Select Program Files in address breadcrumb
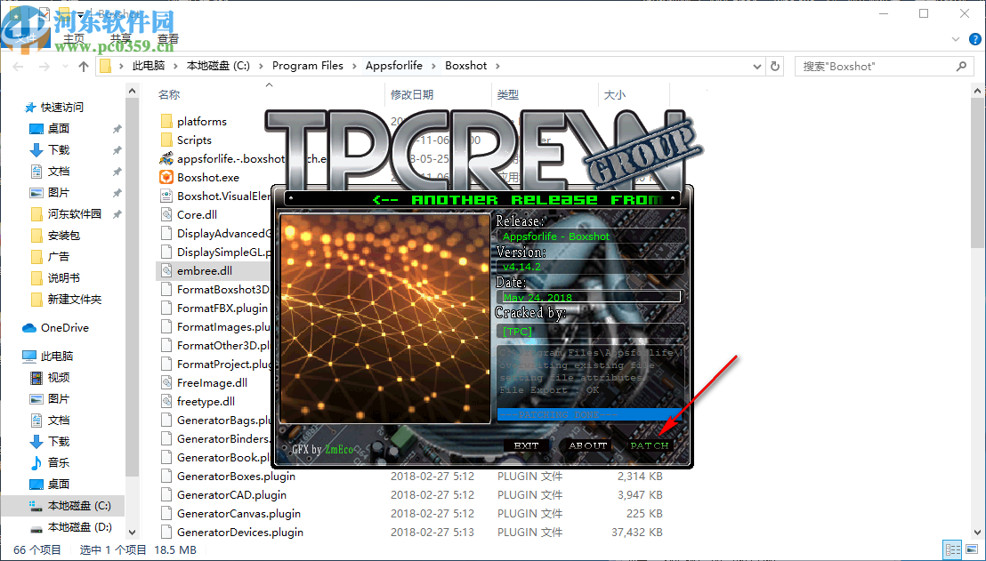 point(308,65)
